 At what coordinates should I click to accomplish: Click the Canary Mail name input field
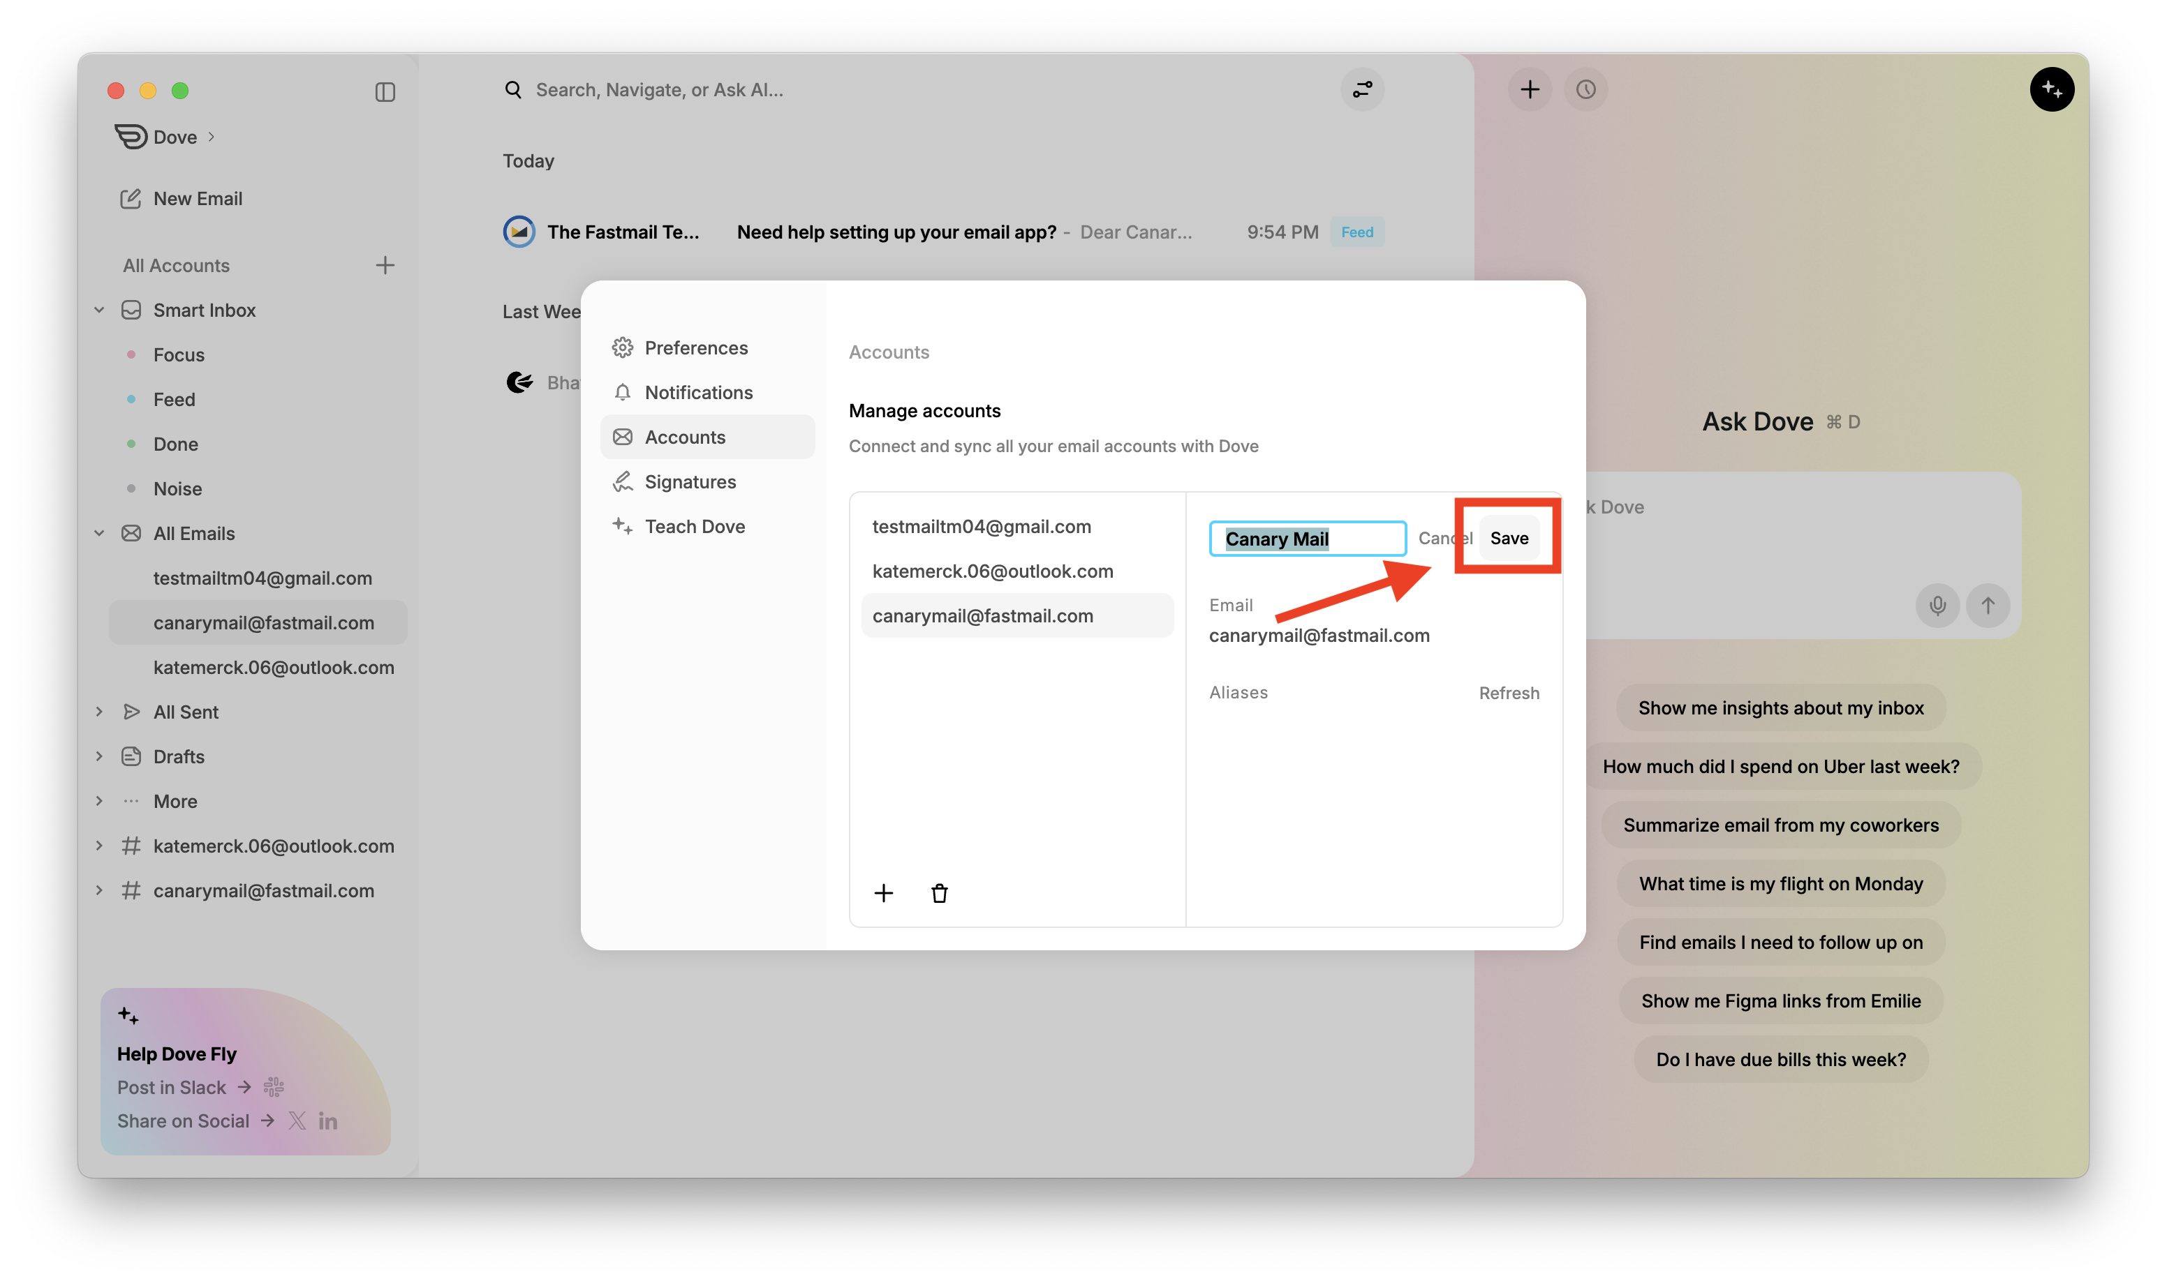[x=1307, y=539]
